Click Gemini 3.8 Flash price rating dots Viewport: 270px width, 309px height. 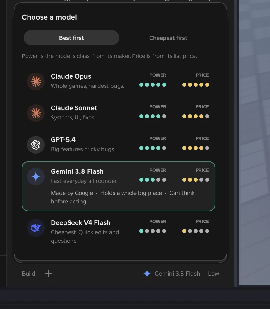(x=196, y=180)
